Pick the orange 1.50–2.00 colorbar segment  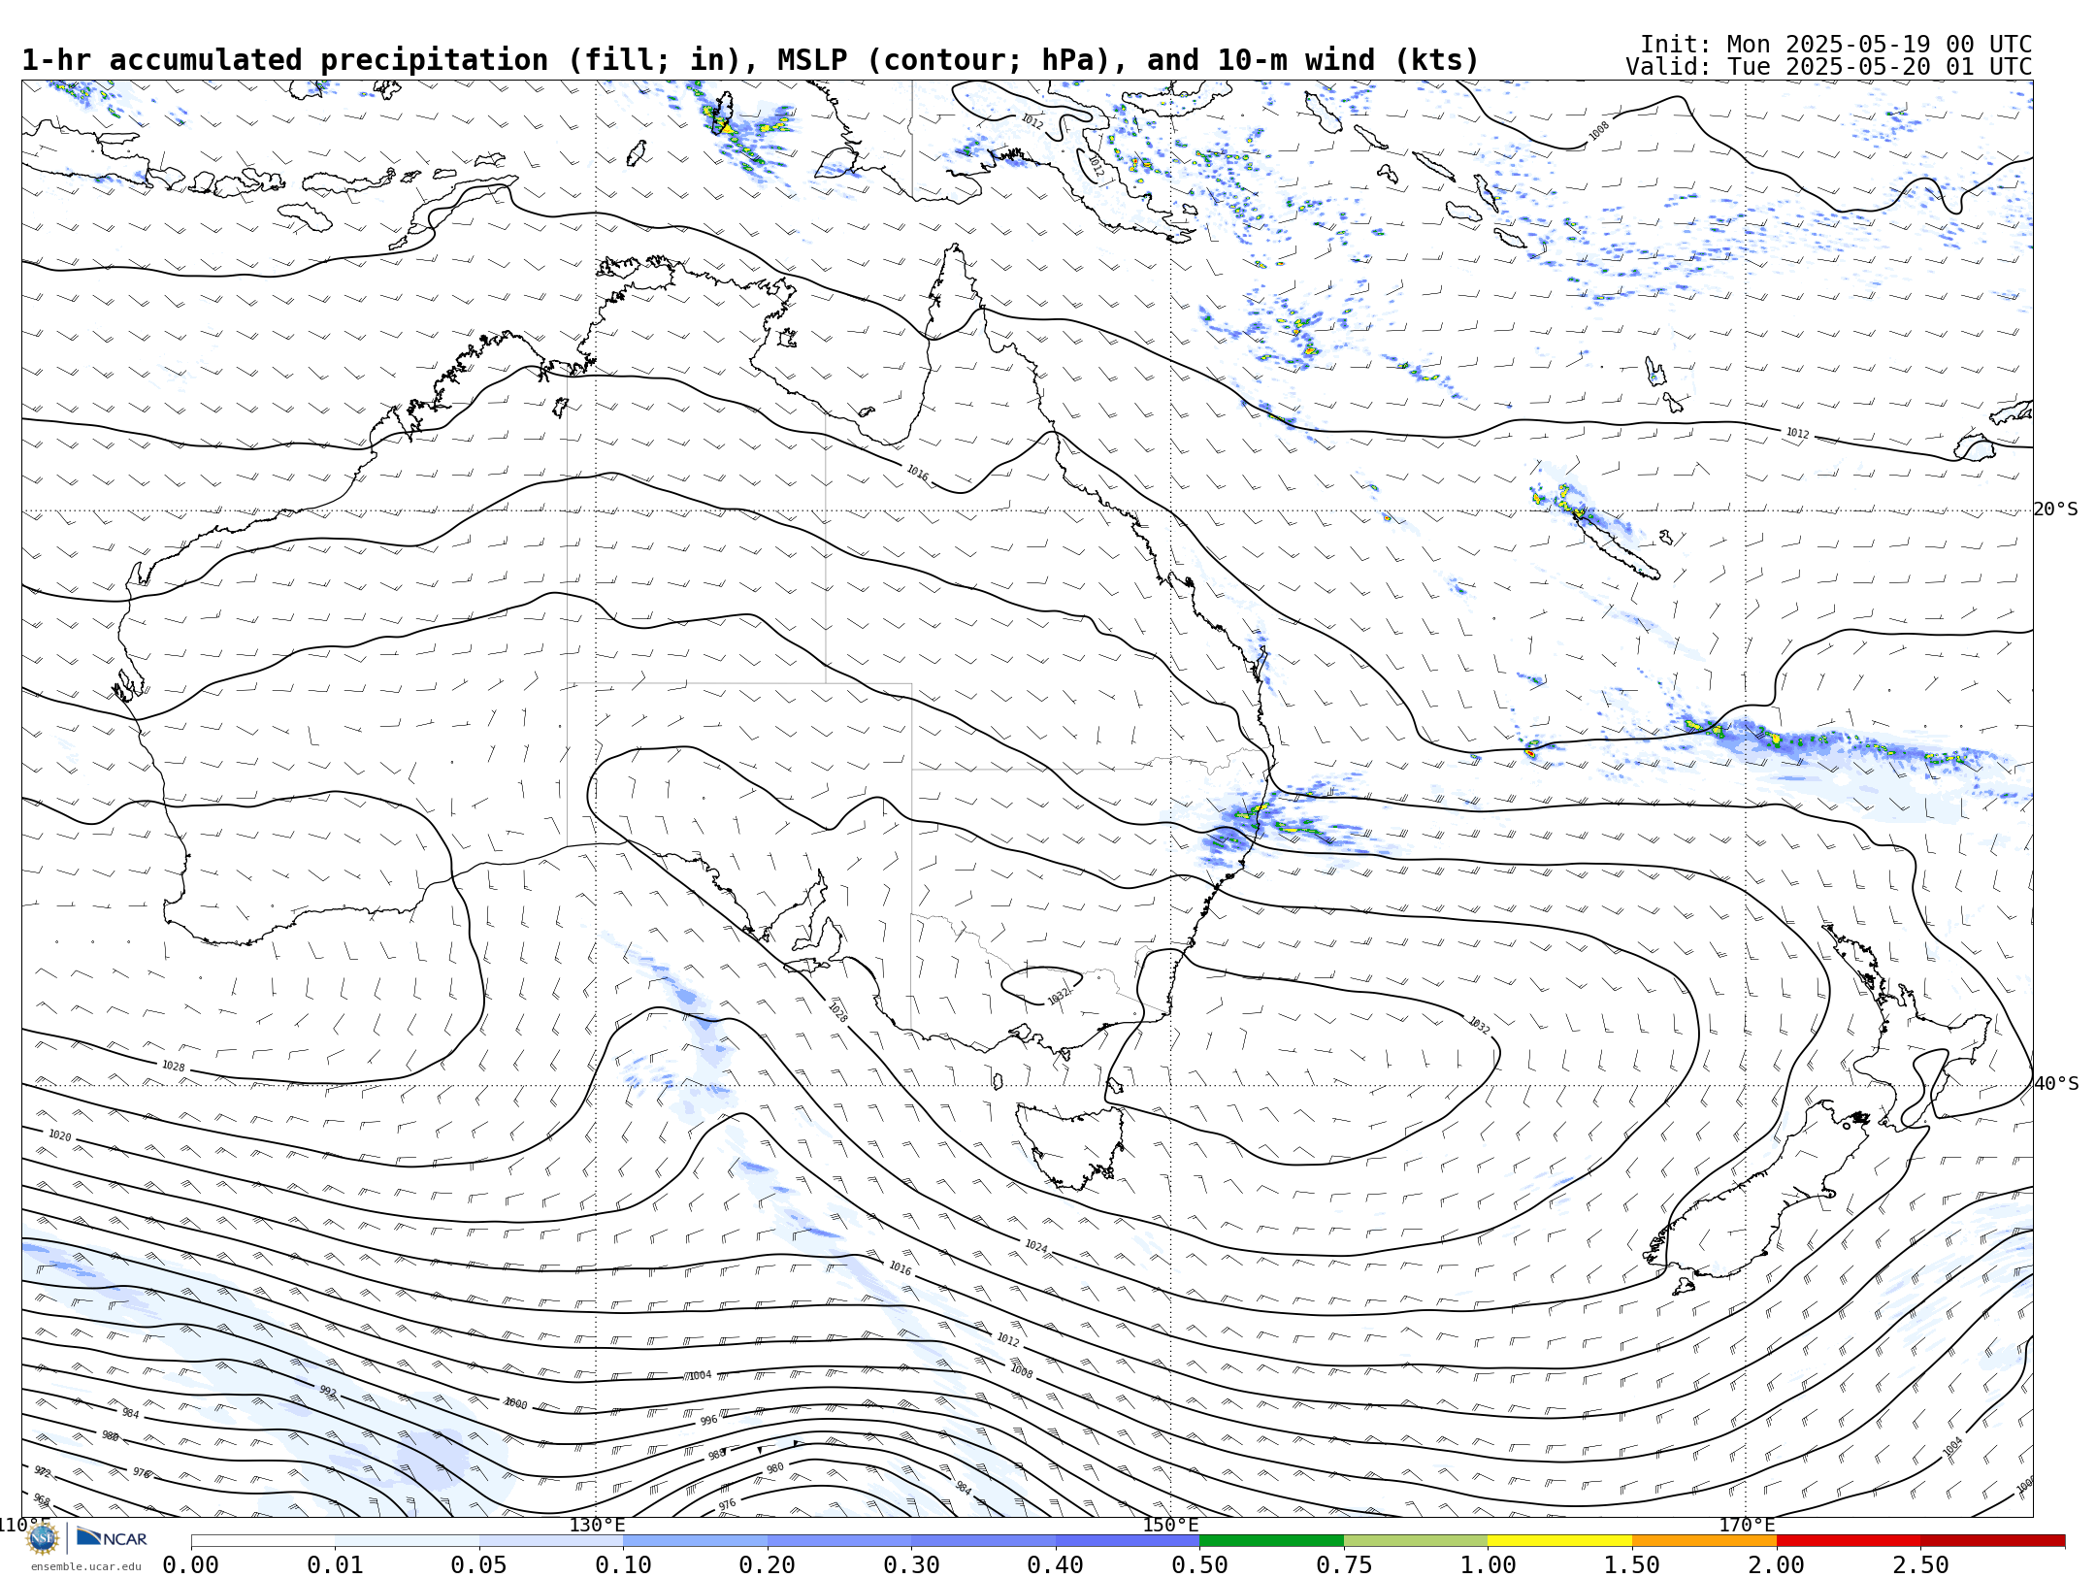point(1704,1541)
